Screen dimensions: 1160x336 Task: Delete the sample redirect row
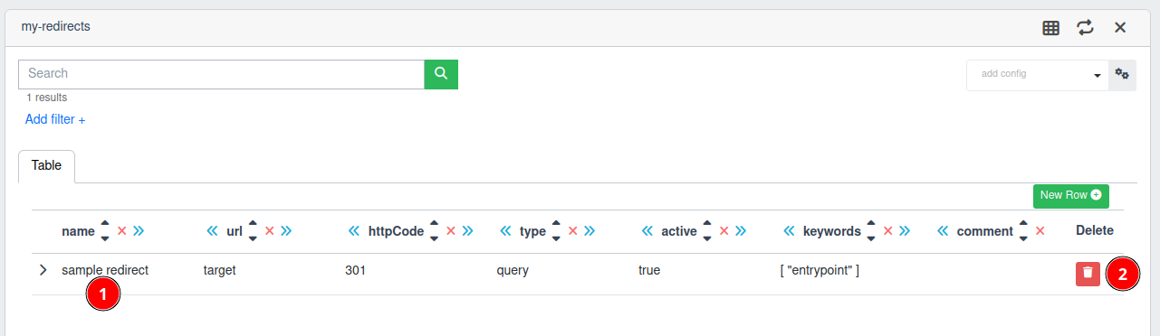click(x=1088, y=275)
